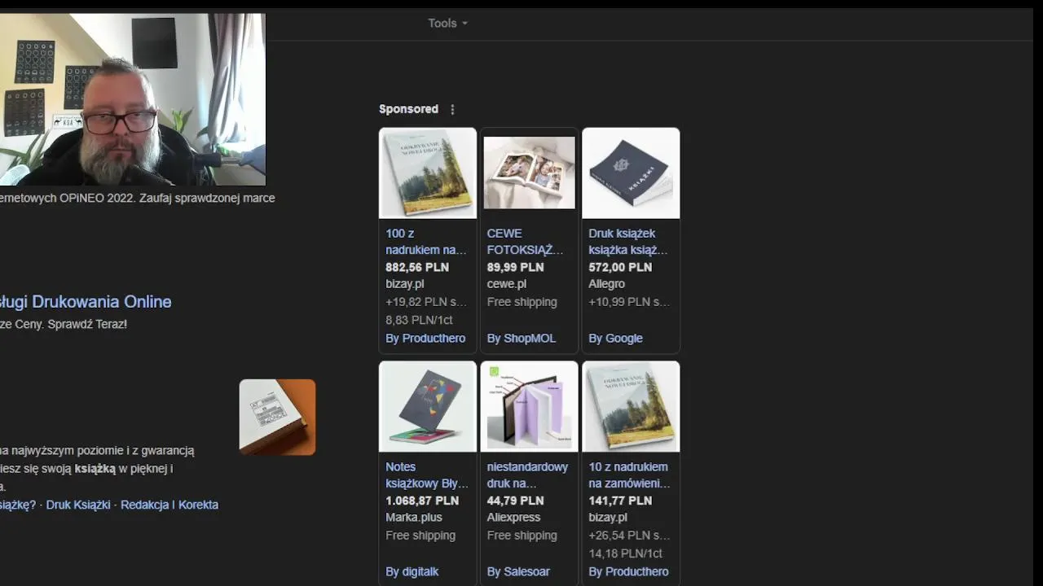Click the 572,00 PLN price
1043x586 pixels.
tap(620, 267)
